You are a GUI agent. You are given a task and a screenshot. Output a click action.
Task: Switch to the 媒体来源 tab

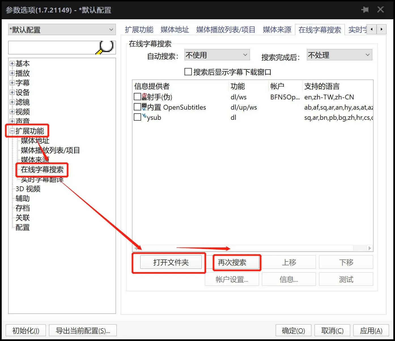point(277,30)
